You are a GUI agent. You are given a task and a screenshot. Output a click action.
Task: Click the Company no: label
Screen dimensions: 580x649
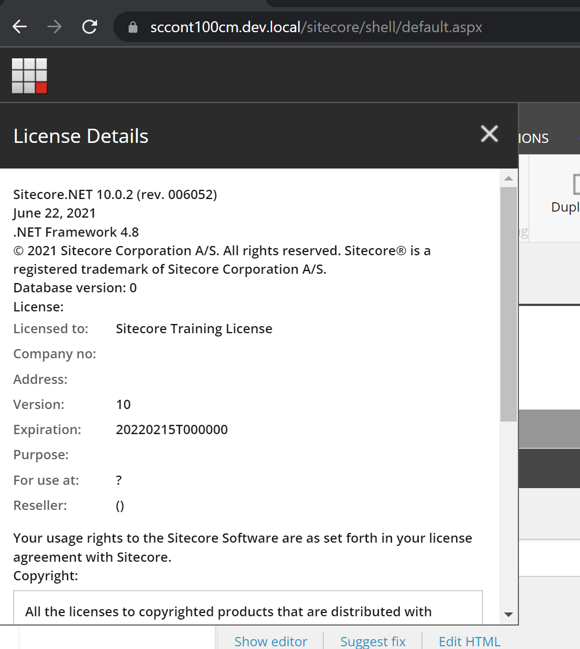click(55, 354)
